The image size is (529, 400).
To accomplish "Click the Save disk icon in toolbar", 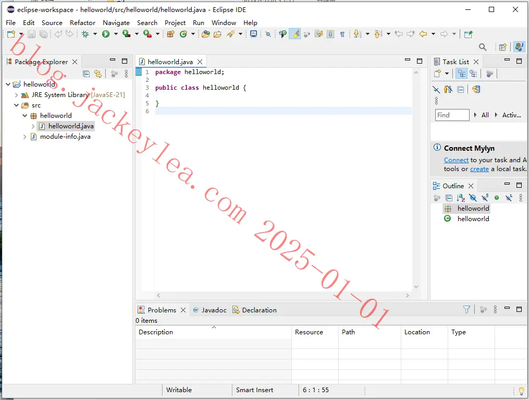I will (31, 34).
